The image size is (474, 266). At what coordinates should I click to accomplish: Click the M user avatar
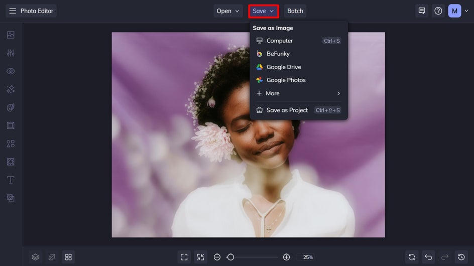point(454,11)
